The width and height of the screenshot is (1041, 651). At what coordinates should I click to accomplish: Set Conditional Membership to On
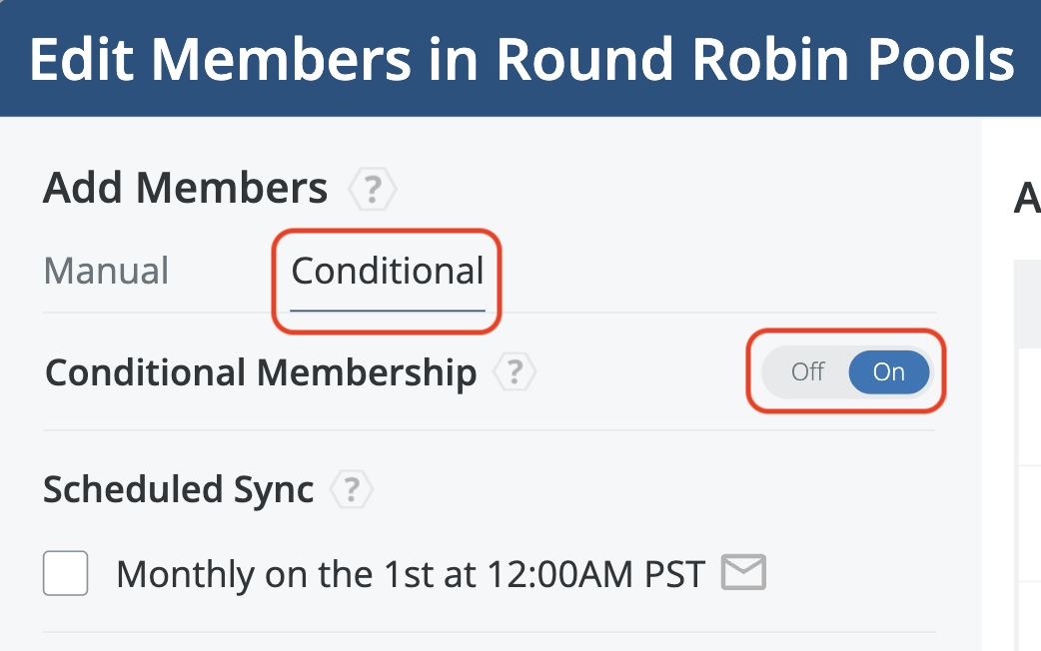pos(888,372)
